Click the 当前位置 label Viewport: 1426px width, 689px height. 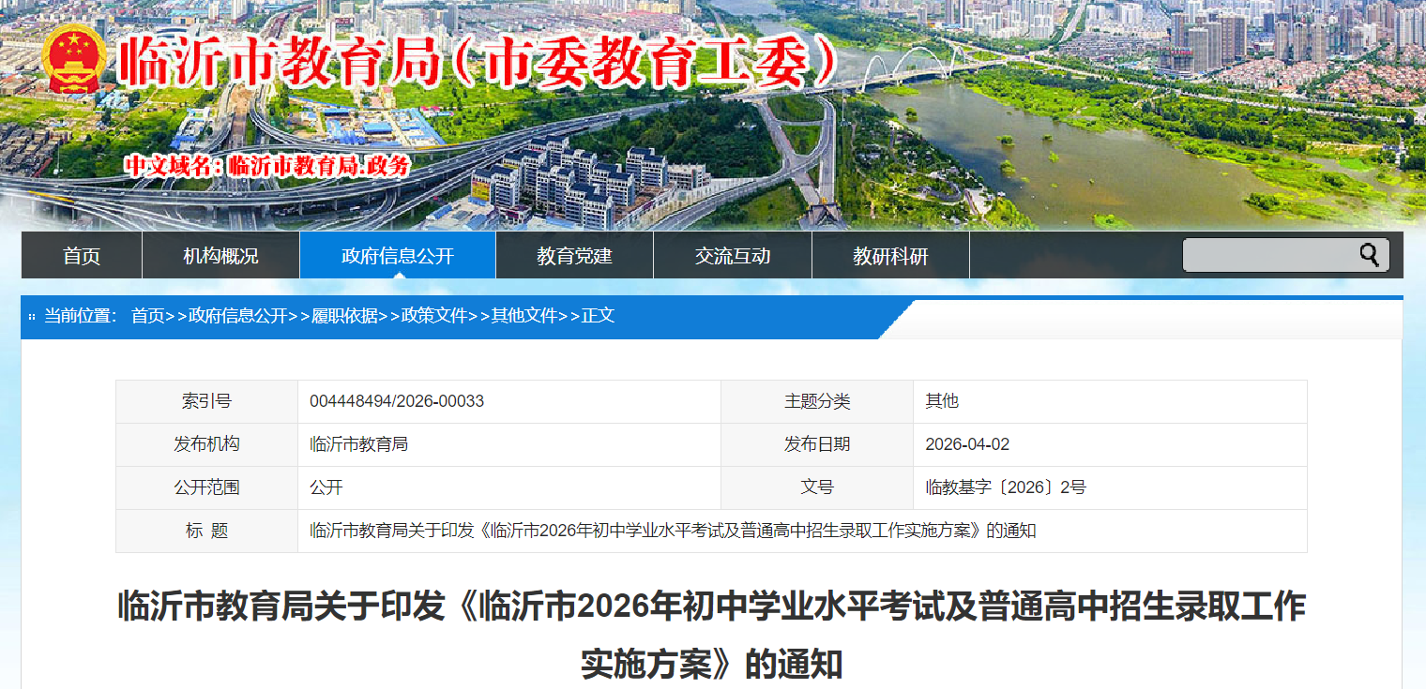(80, 316)
